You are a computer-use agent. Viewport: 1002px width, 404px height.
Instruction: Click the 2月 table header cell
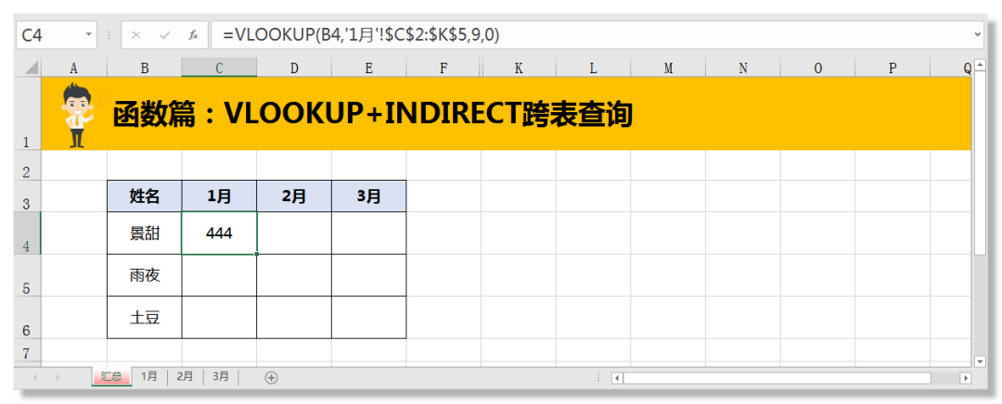[294, 196]
